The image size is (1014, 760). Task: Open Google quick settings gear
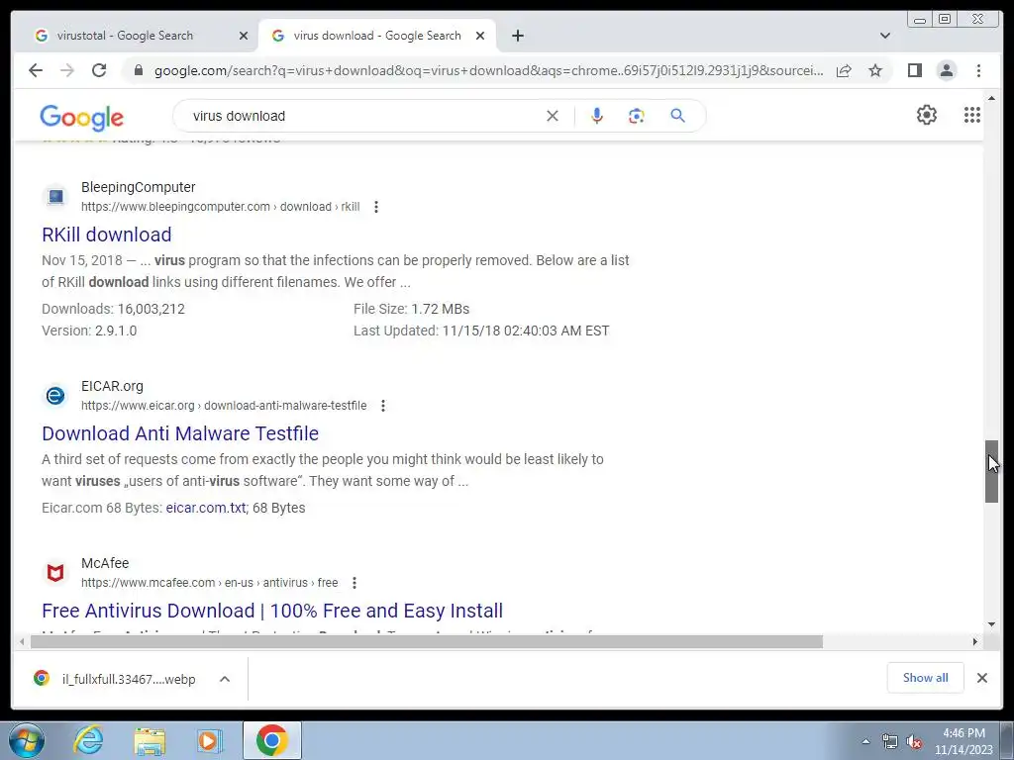click(927, 115)
